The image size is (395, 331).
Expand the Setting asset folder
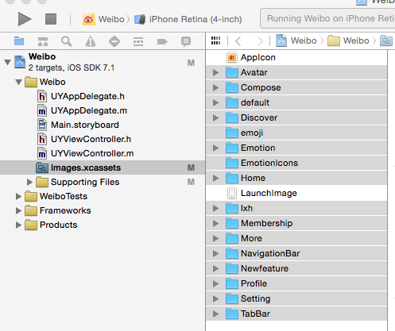point(216,299)
